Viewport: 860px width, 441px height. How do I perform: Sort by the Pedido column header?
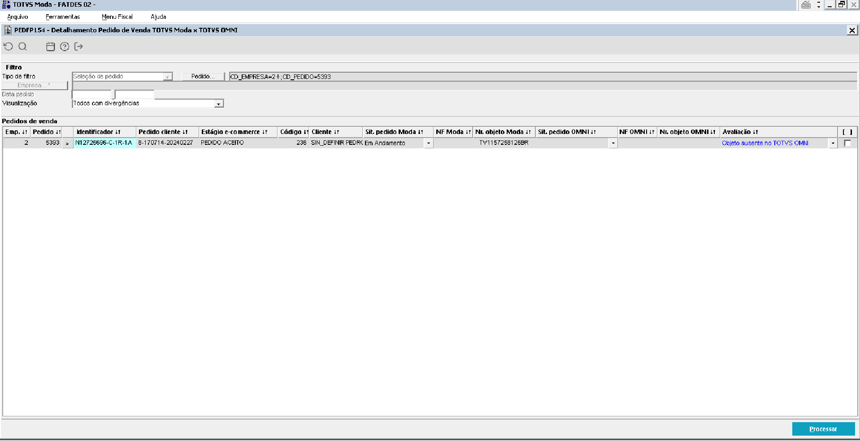pyautogui.click(x=46, y=132)
